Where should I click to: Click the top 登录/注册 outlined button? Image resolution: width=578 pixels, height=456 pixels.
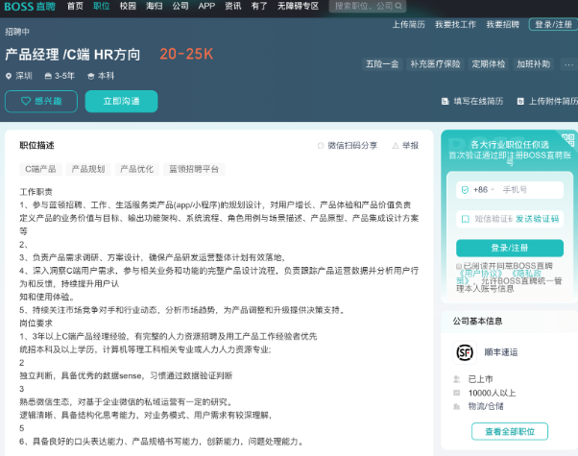[x=553, y=24]
